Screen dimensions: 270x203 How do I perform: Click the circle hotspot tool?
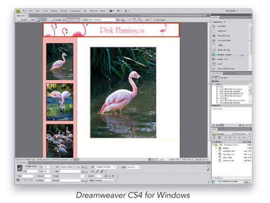click(x=28, y=180)
